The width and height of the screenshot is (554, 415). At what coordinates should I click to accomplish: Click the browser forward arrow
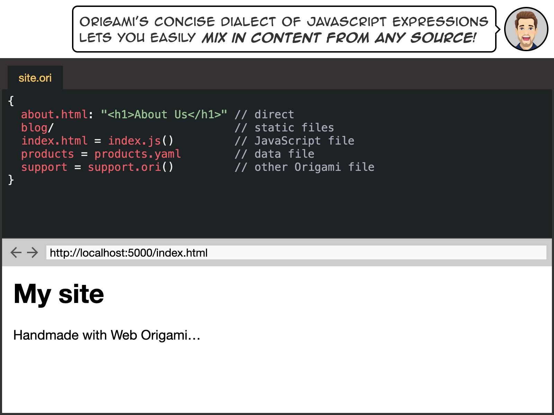click(x=33, y=252)
